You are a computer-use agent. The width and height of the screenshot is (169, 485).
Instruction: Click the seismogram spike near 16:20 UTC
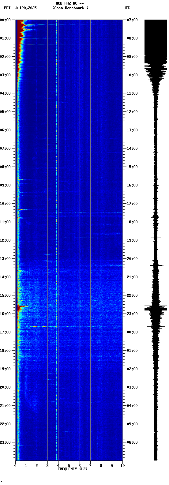(x=156, y=192)
